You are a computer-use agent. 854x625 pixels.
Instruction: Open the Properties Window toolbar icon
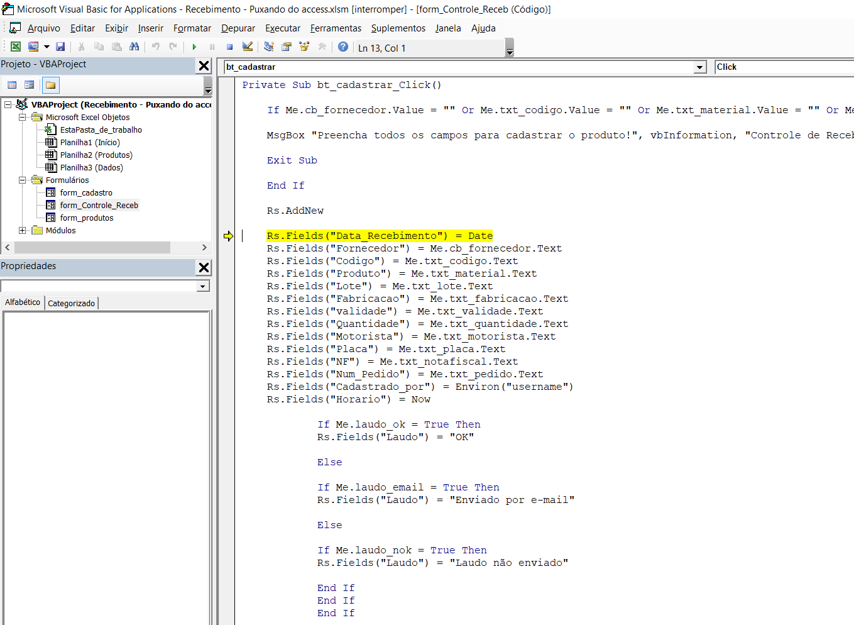coord(287,47)
